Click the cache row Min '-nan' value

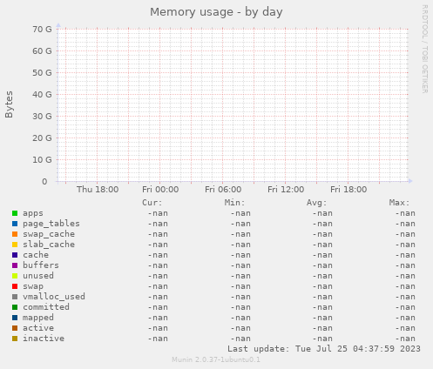pyautogui.click(x=240, y=255)
